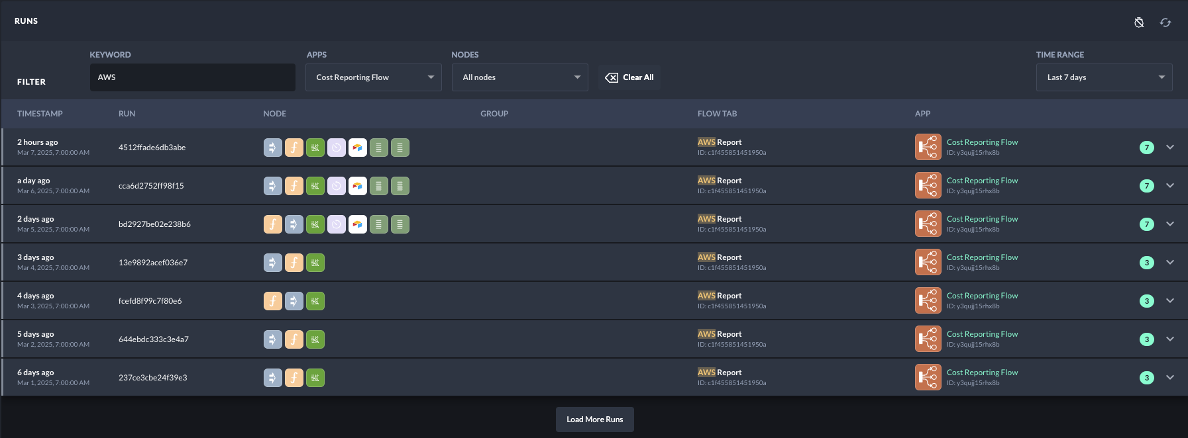
Task: Open the All nodes dropdown
Action: [519, 77]
